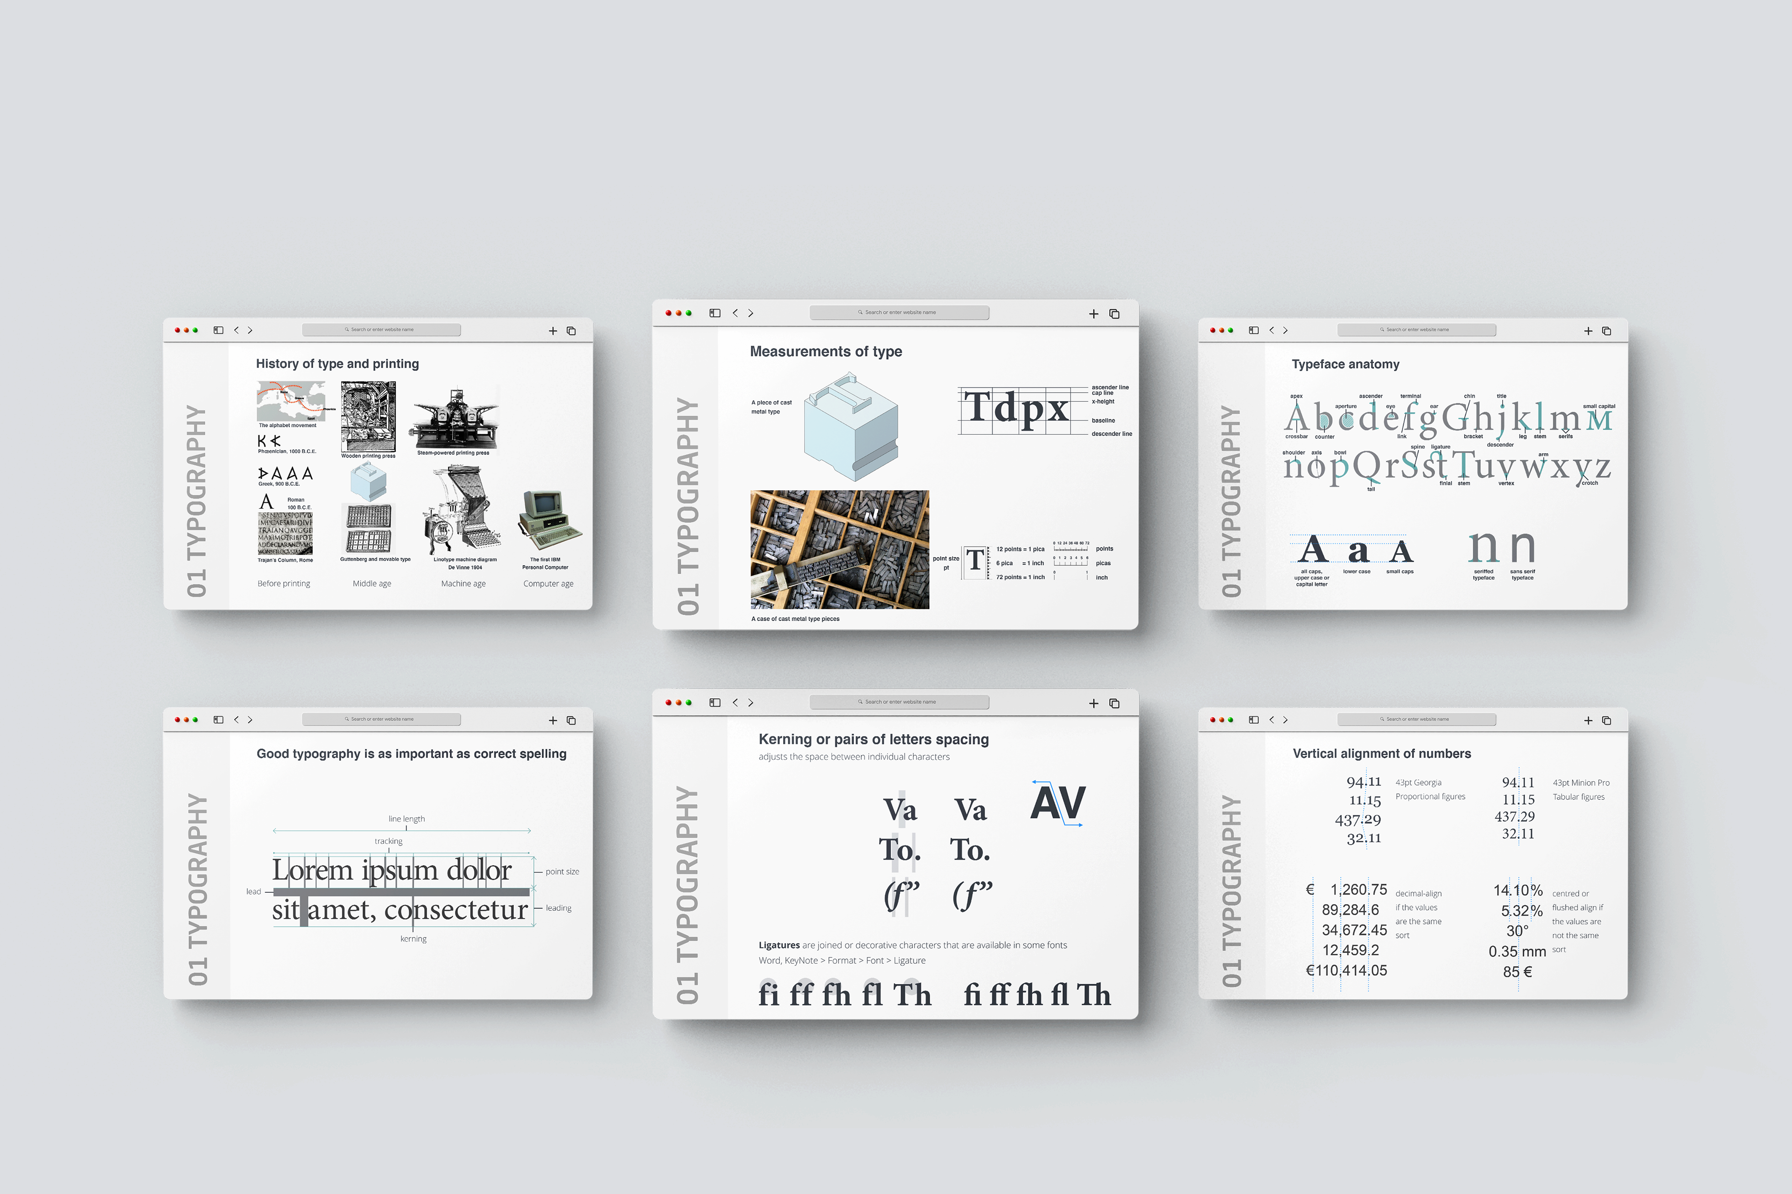This screenshot has height=1194, width=1792.
Task: Focus address bar in Kerning window
Action: pyautogui.click(x=899, y=702)
